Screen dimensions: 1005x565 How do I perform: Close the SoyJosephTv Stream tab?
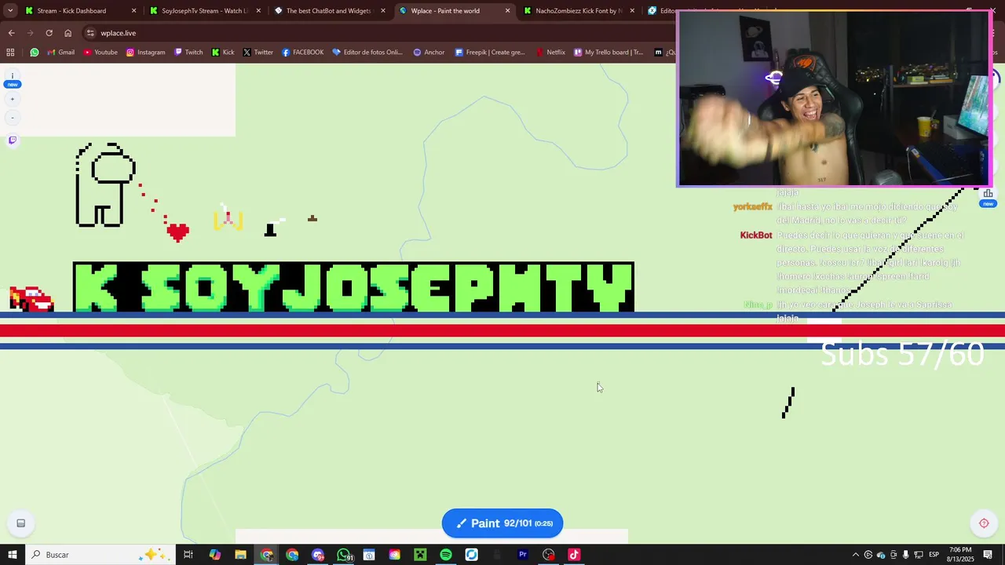pyautogui.click(x=258, y=11)
